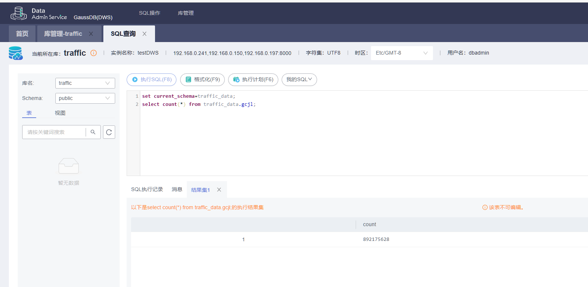
Task: Run query with 执行SQL(F8) button
Action: pos(152,79)
